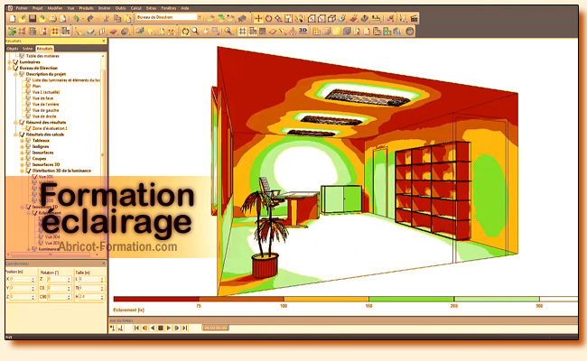Open the Calcul menu
Image resolution: width=587 pixels, height=361 pixels.
(135, 8)
